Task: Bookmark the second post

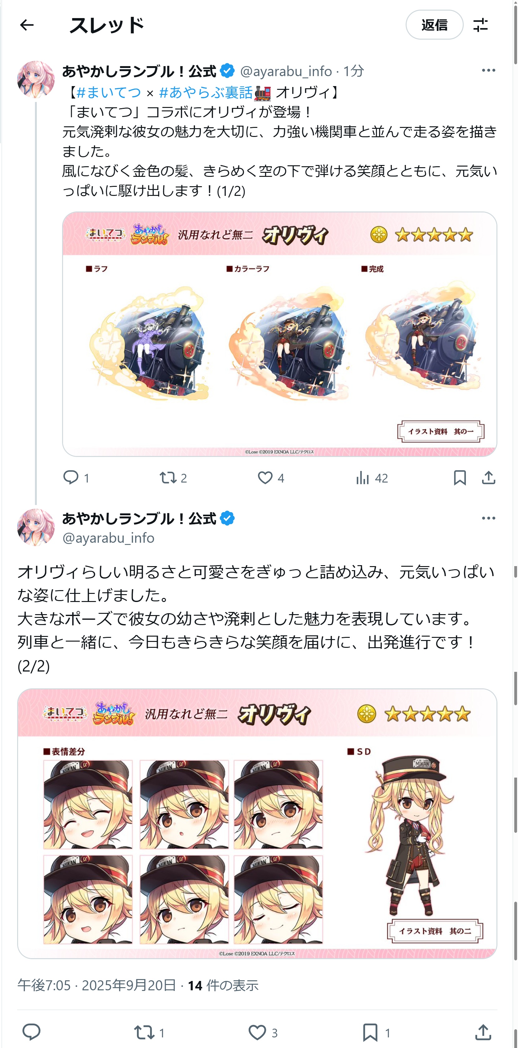Action: click(376, 1032)
